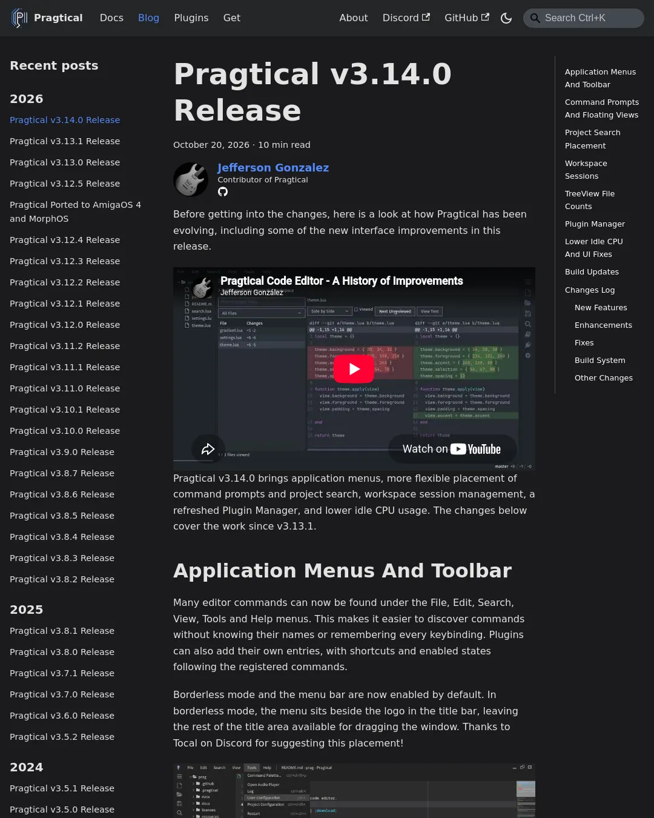Screen dimensions: 654x818
Task: Click the menu bar screenshot image
Action: [x=354, y=791]
